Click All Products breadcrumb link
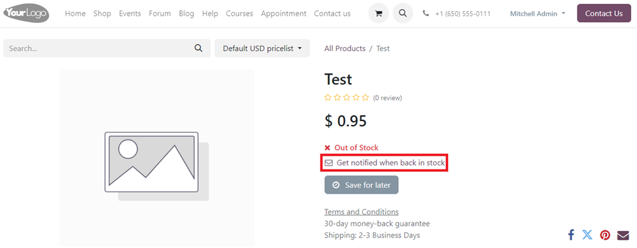 tap(345, 48)
